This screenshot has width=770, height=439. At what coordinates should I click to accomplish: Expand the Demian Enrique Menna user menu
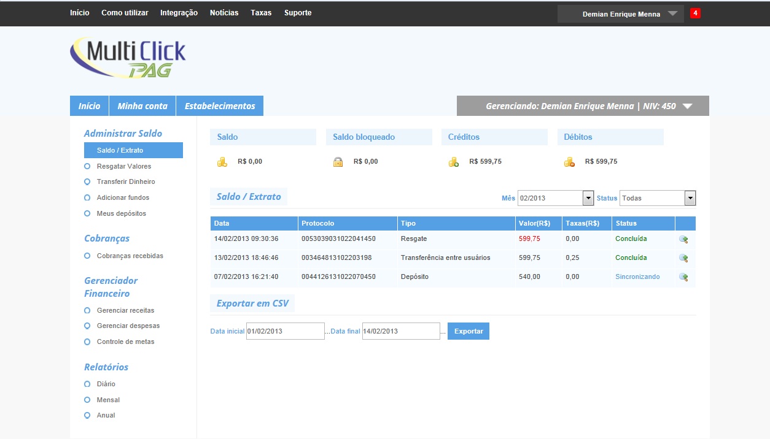click(620, 13)
